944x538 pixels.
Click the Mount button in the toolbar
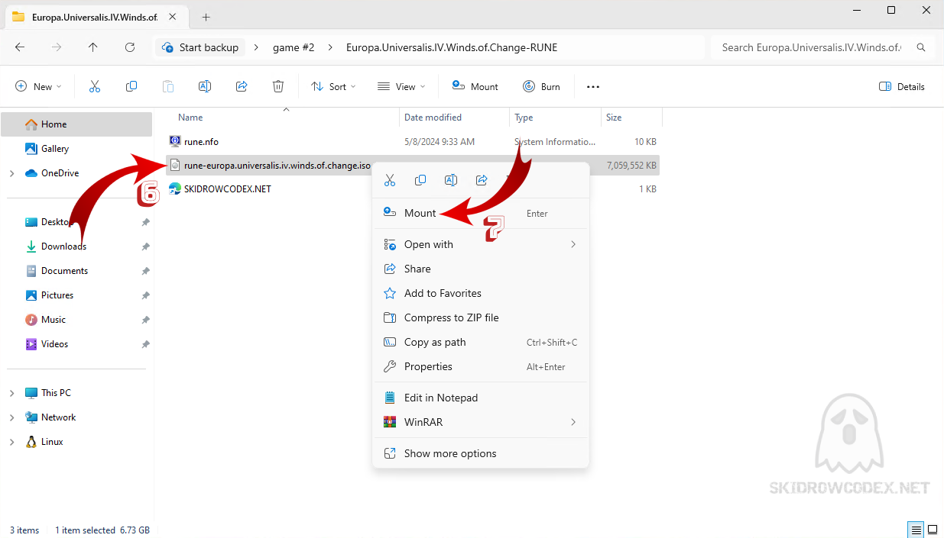(x=475, y=87)
